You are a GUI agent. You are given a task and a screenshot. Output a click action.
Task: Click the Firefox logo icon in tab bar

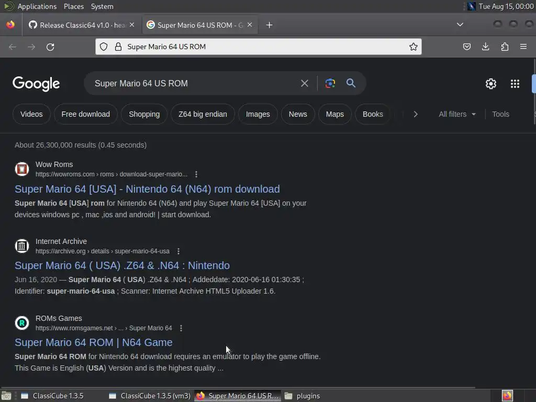[x=10, y=25]
